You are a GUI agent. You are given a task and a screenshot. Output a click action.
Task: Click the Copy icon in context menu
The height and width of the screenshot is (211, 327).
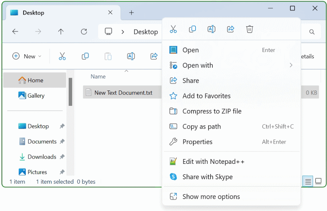(192, 29)
